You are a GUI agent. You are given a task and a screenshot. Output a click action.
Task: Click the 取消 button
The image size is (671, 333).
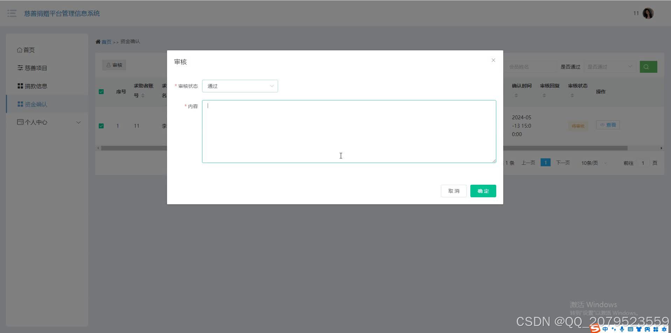(x=454, y=191)
